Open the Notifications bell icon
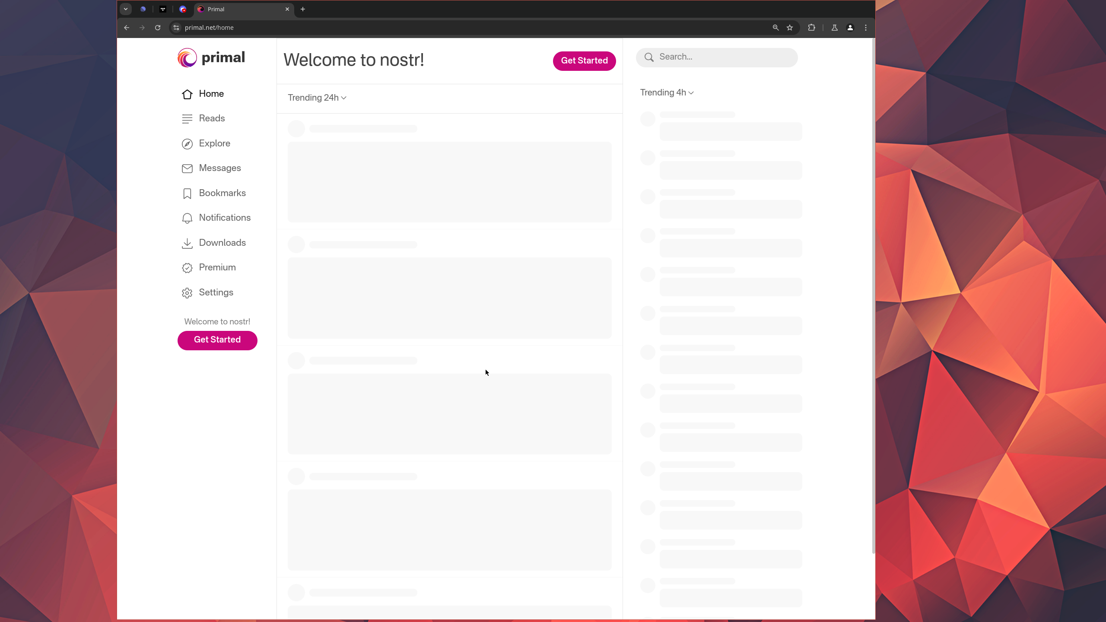The image size is (1106, 622). pos(187,218)
